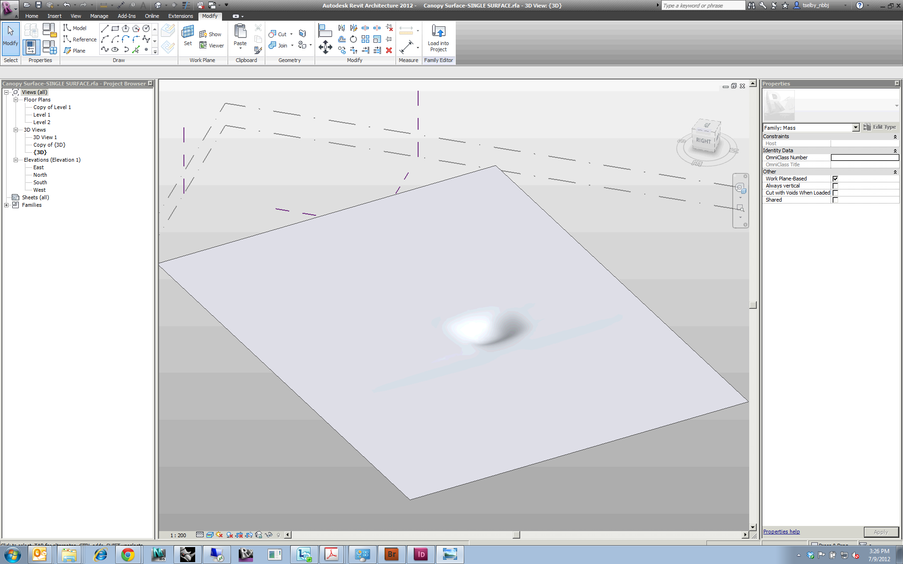Toggle the Work Plane-Based checkbox
The height and width of the screenshot is (564, 903).
point(835,179)
